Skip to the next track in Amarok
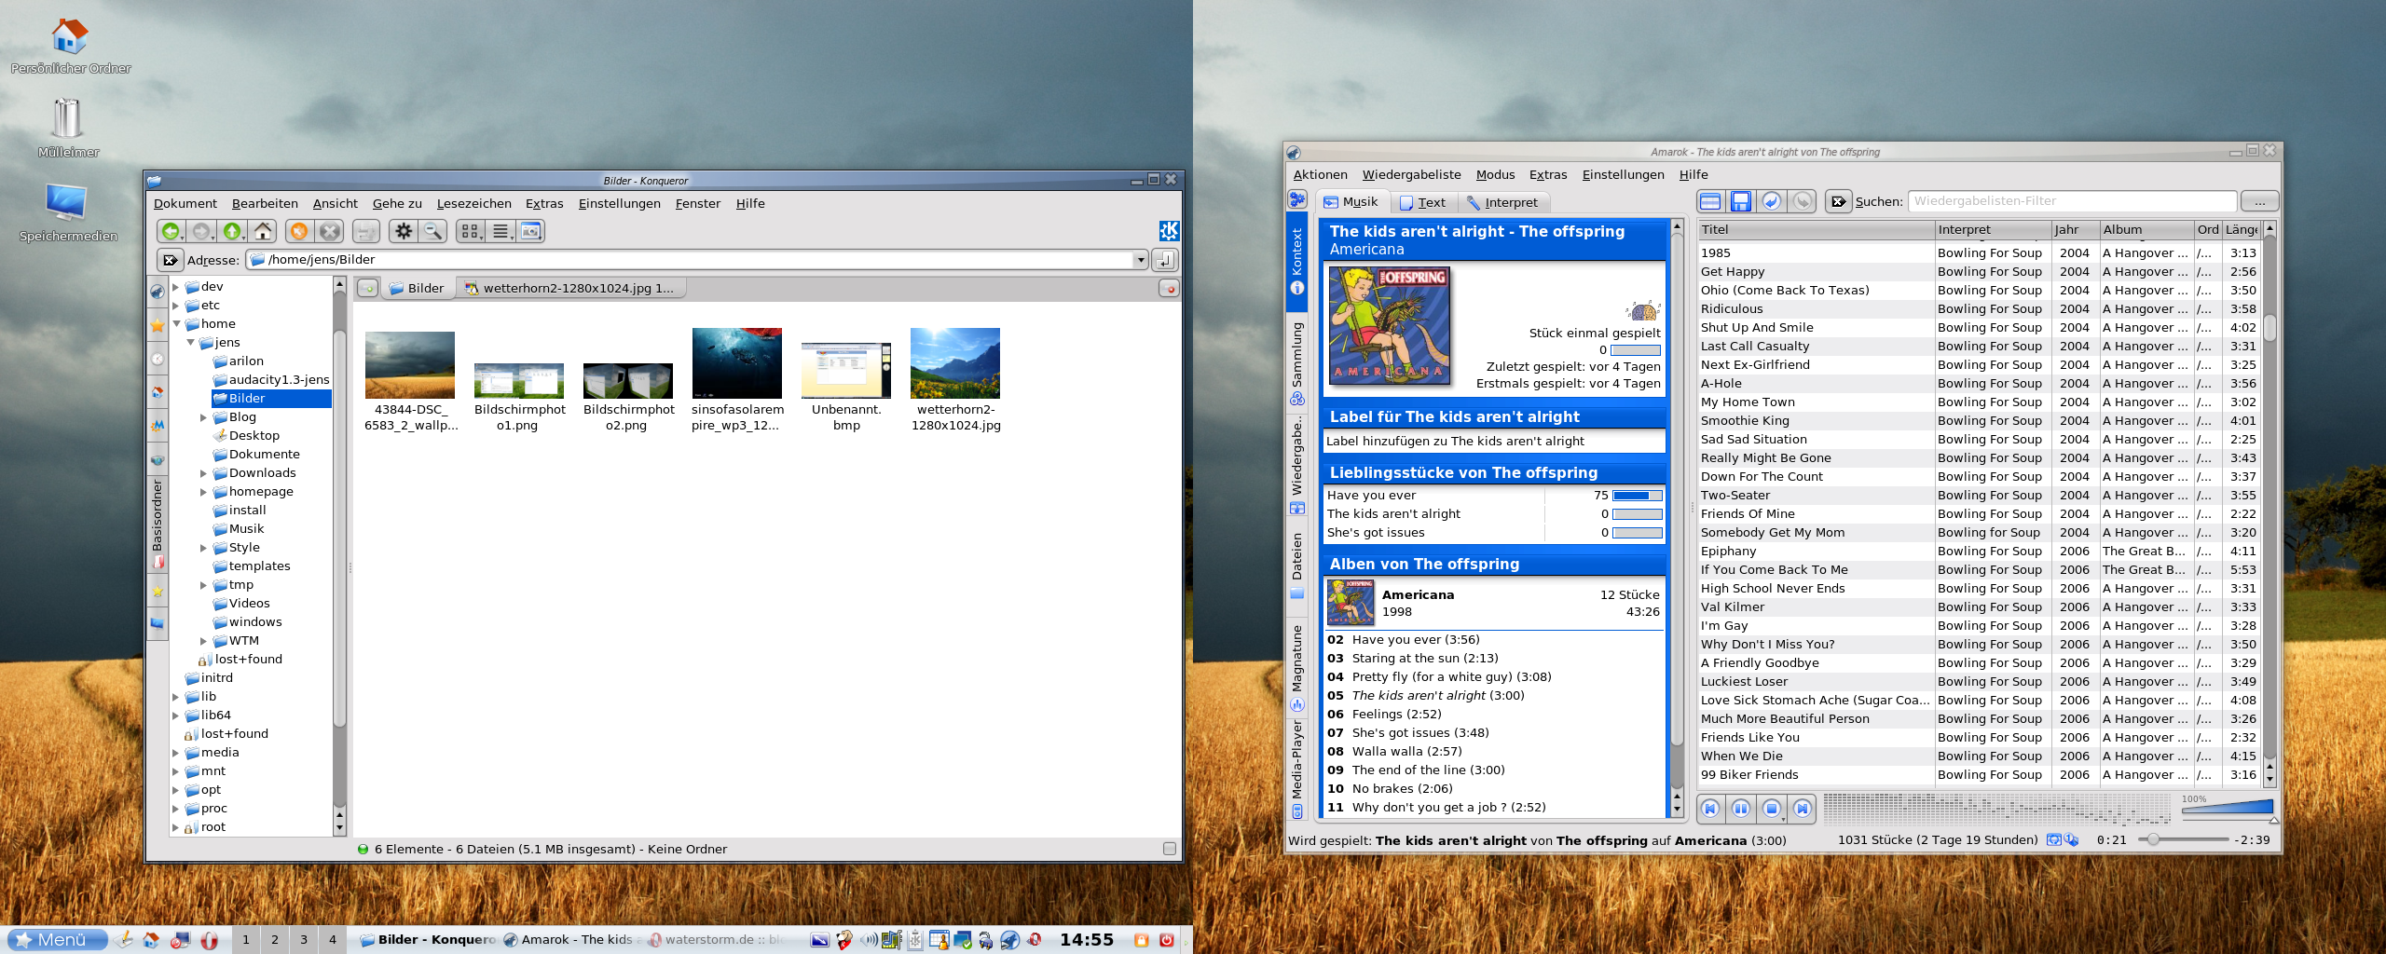2386x954 pixels. point(1802,809)
